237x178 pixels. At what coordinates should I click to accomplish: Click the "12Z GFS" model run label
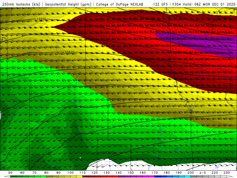click(160, 4)
